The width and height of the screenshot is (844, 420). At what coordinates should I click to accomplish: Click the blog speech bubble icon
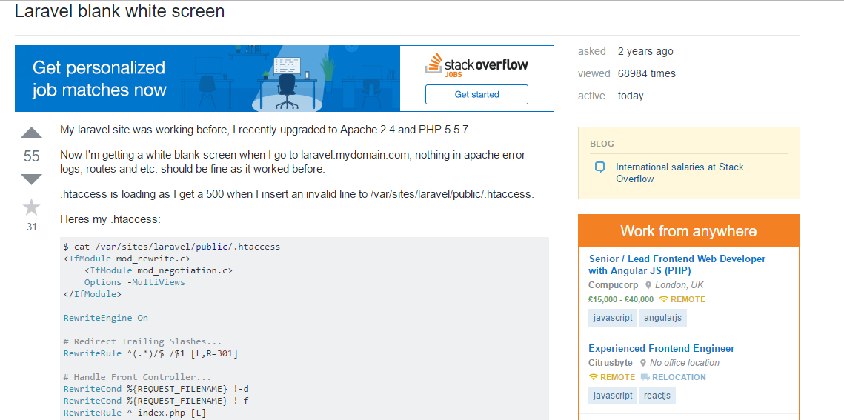599,167
